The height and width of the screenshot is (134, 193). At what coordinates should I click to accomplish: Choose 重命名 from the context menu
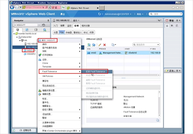click(60, 102)
